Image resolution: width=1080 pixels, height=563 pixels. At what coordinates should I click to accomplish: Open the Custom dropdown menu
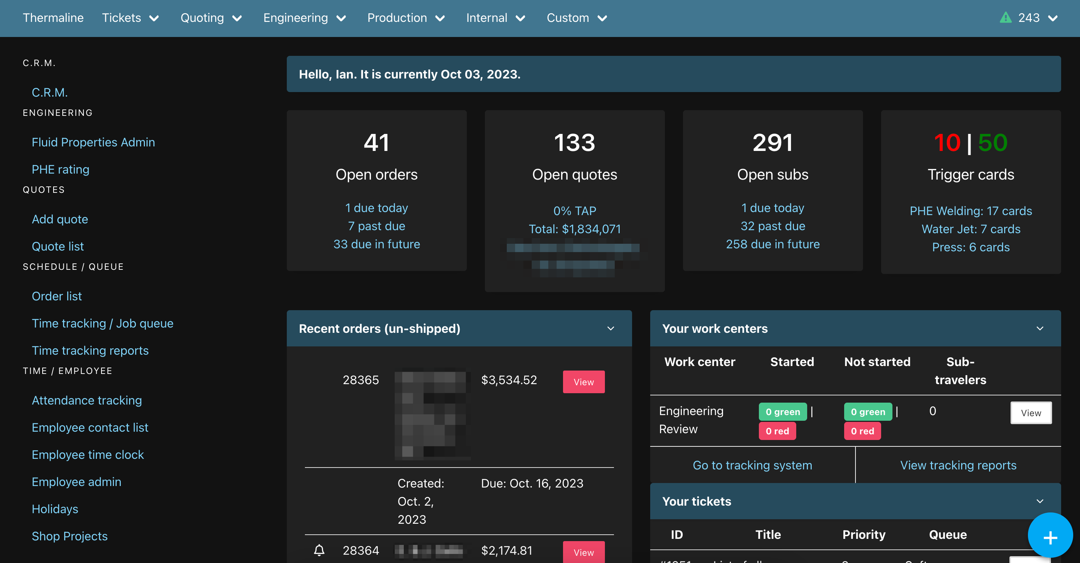coord(577,18)
